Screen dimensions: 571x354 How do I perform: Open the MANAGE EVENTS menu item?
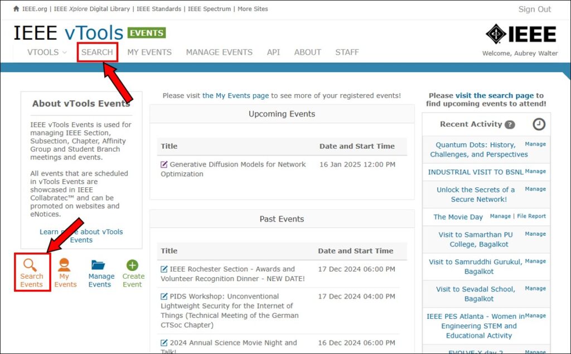coord(219,52)
